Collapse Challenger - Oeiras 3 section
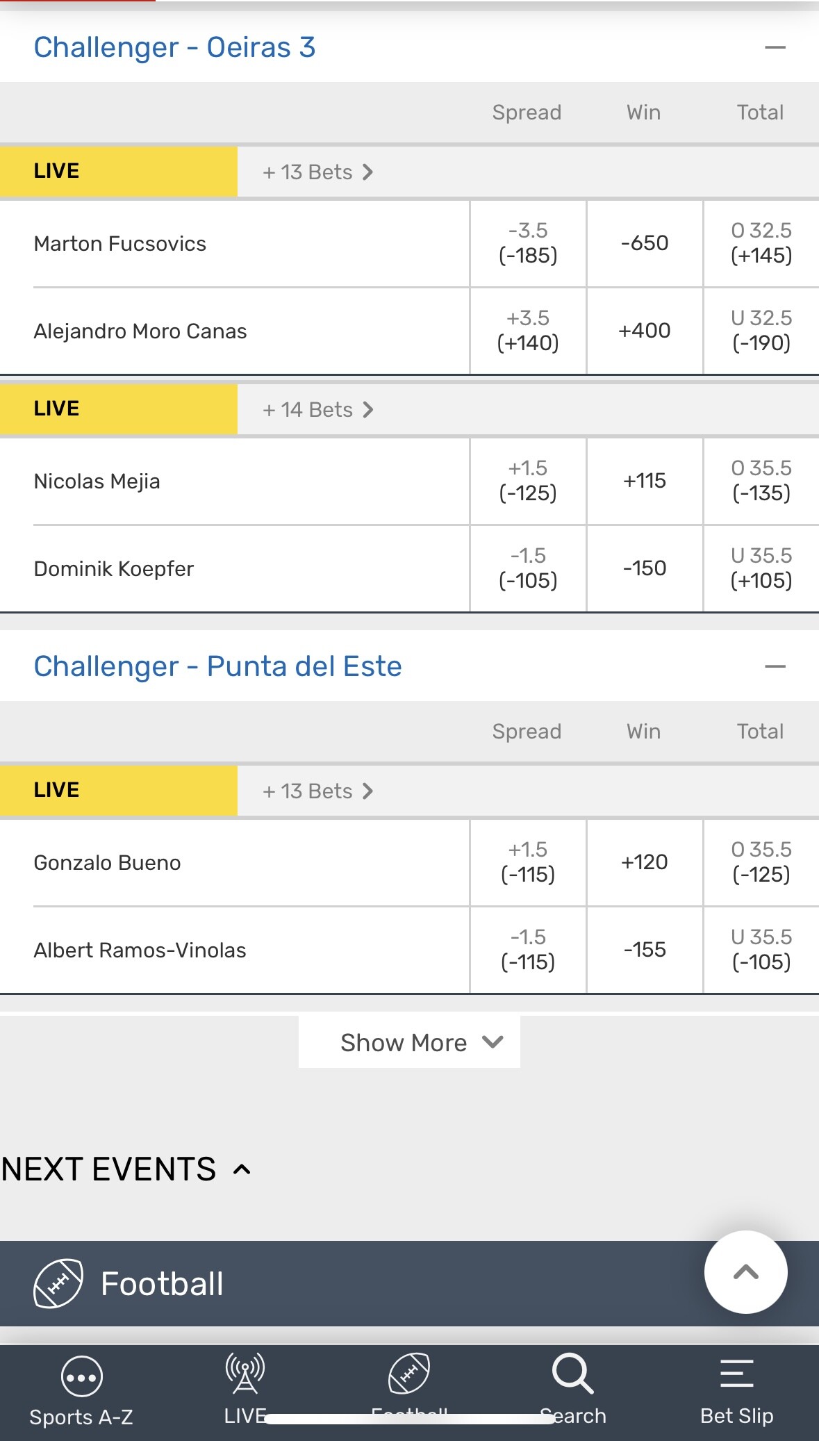The height and width of the screenshot is (1441, 819). pos(775,48)
